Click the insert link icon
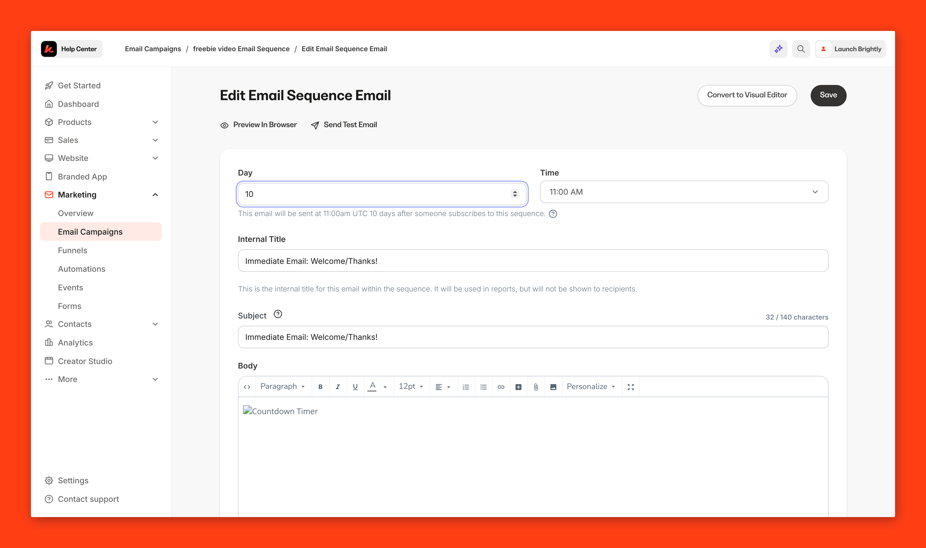Viewport: 926px width, 548px height. click(501, 387)
